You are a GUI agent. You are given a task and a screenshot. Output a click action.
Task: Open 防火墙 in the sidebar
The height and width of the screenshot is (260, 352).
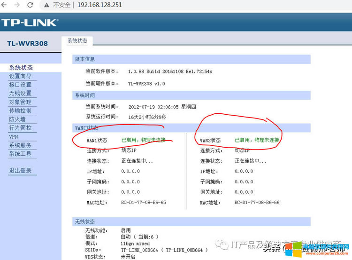(x=17, y=119)
